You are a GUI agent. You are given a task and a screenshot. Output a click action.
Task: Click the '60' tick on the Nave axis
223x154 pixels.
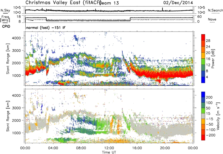click(x=199, y=17)
